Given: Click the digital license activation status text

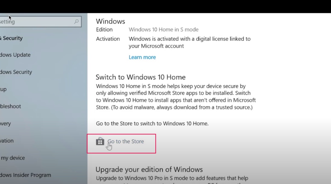Looking at the screenshot, I should pyautogui.click(x=190, y=42).
